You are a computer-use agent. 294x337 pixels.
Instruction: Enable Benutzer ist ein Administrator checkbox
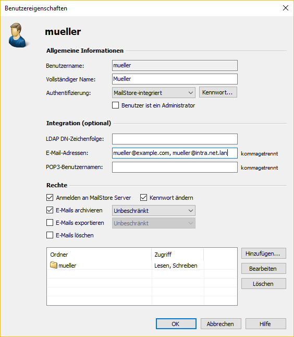click(115, 105)
